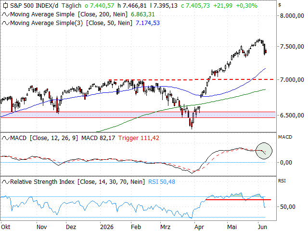Click the MACD 82,17 value

coord(98,138)
